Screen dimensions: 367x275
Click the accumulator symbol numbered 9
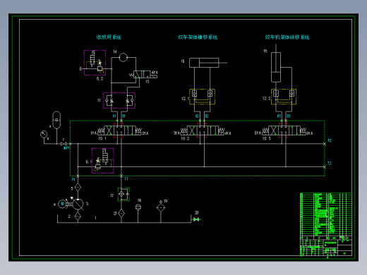point(56,120)
